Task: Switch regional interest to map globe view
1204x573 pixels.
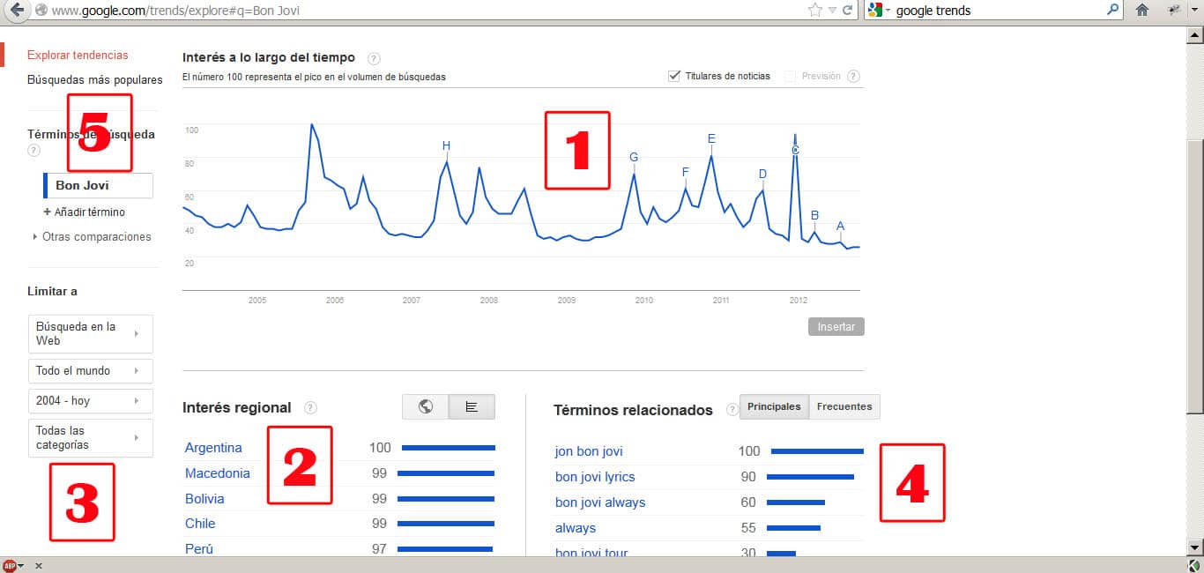Action: (426, 406)
